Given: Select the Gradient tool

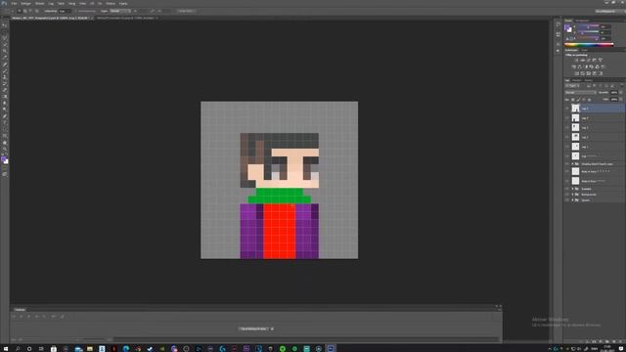Looking at the screenshot, I should (x=5, y=97).
